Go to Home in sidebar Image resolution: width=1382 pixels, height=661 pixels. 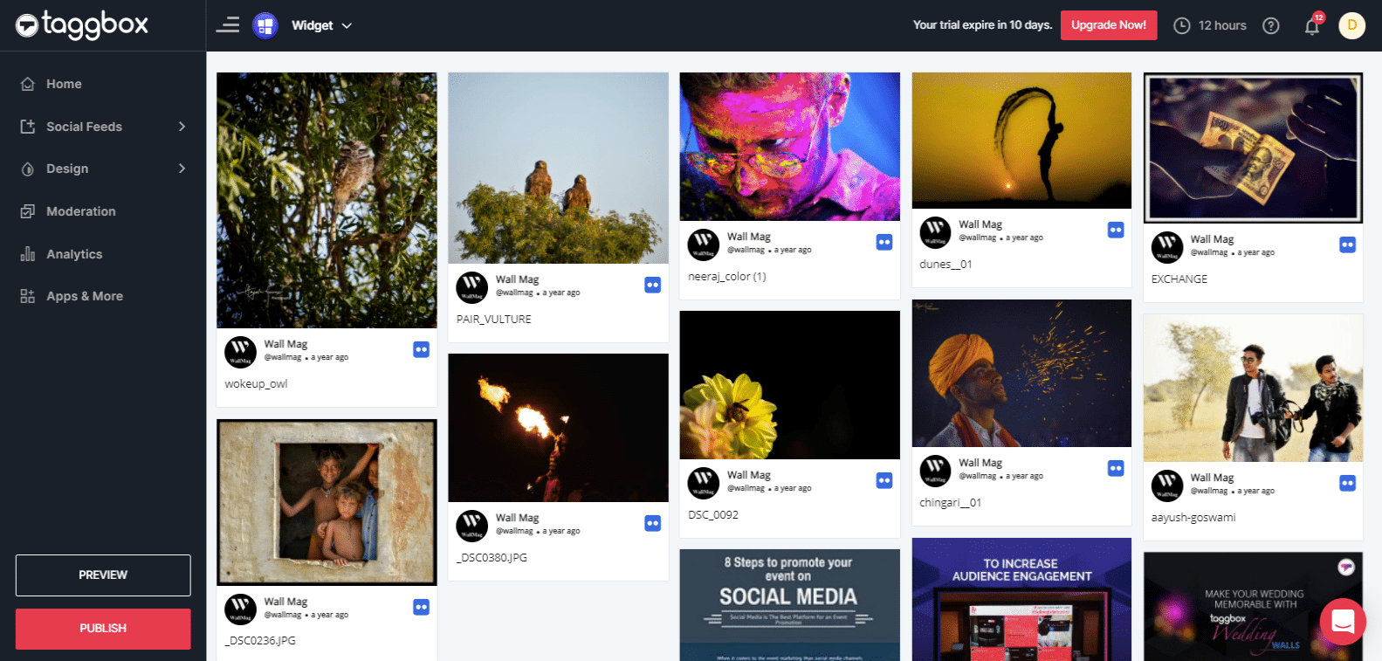[64, 84]
